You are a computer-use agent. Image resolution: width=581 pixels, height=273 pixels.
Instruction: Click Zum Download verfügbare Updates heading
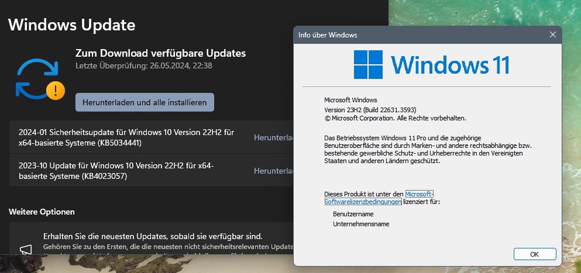[160, 53]
